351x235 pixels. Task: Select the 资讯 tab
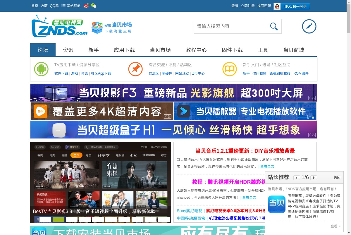[x=68, y=50]
